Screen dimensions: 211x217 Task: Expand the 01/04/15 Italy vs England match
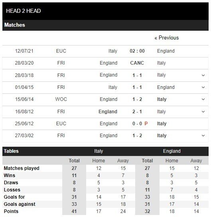(x=203, y=87)
